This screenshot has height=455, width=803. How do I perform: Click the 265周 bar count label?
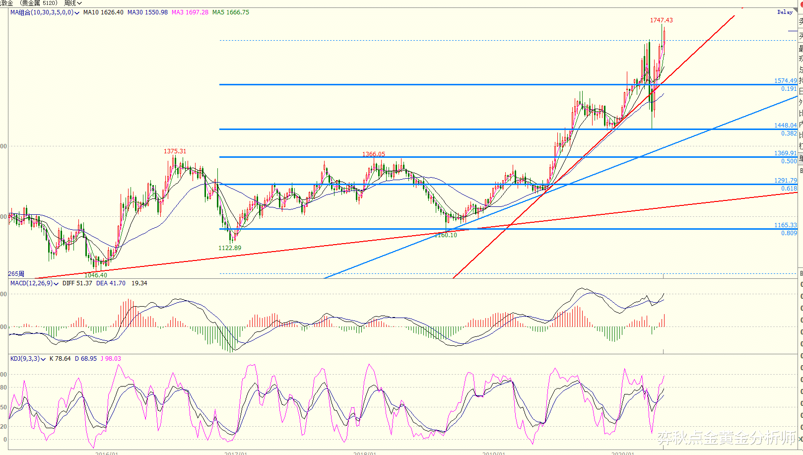(x=16, y=274)
